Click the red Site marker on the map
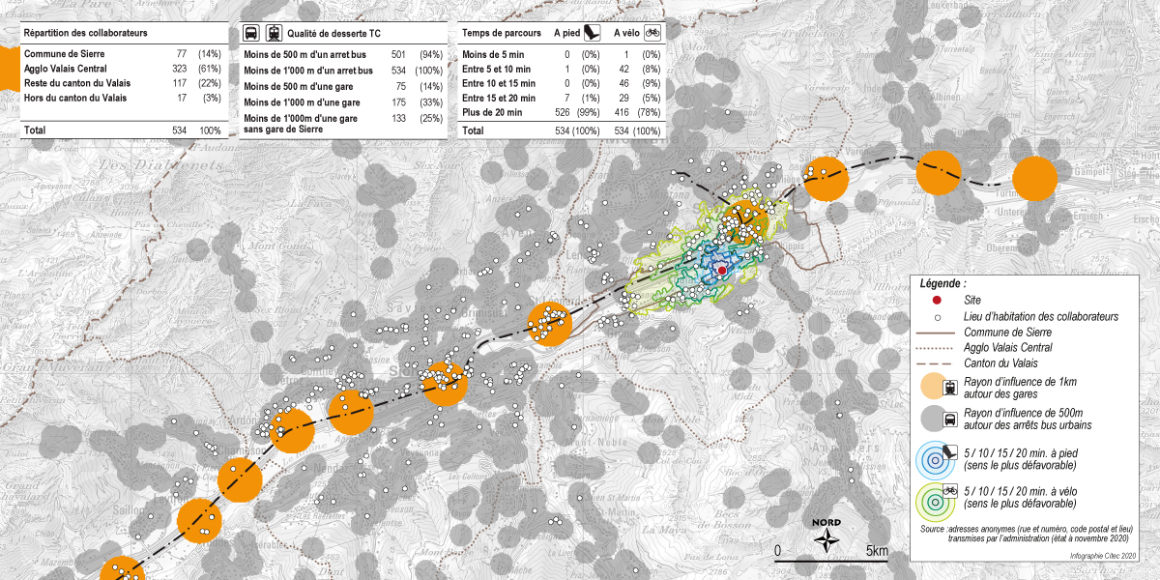Image resolution: width=1160 pixels, height=580 pixels. click(x=722, y=270)
